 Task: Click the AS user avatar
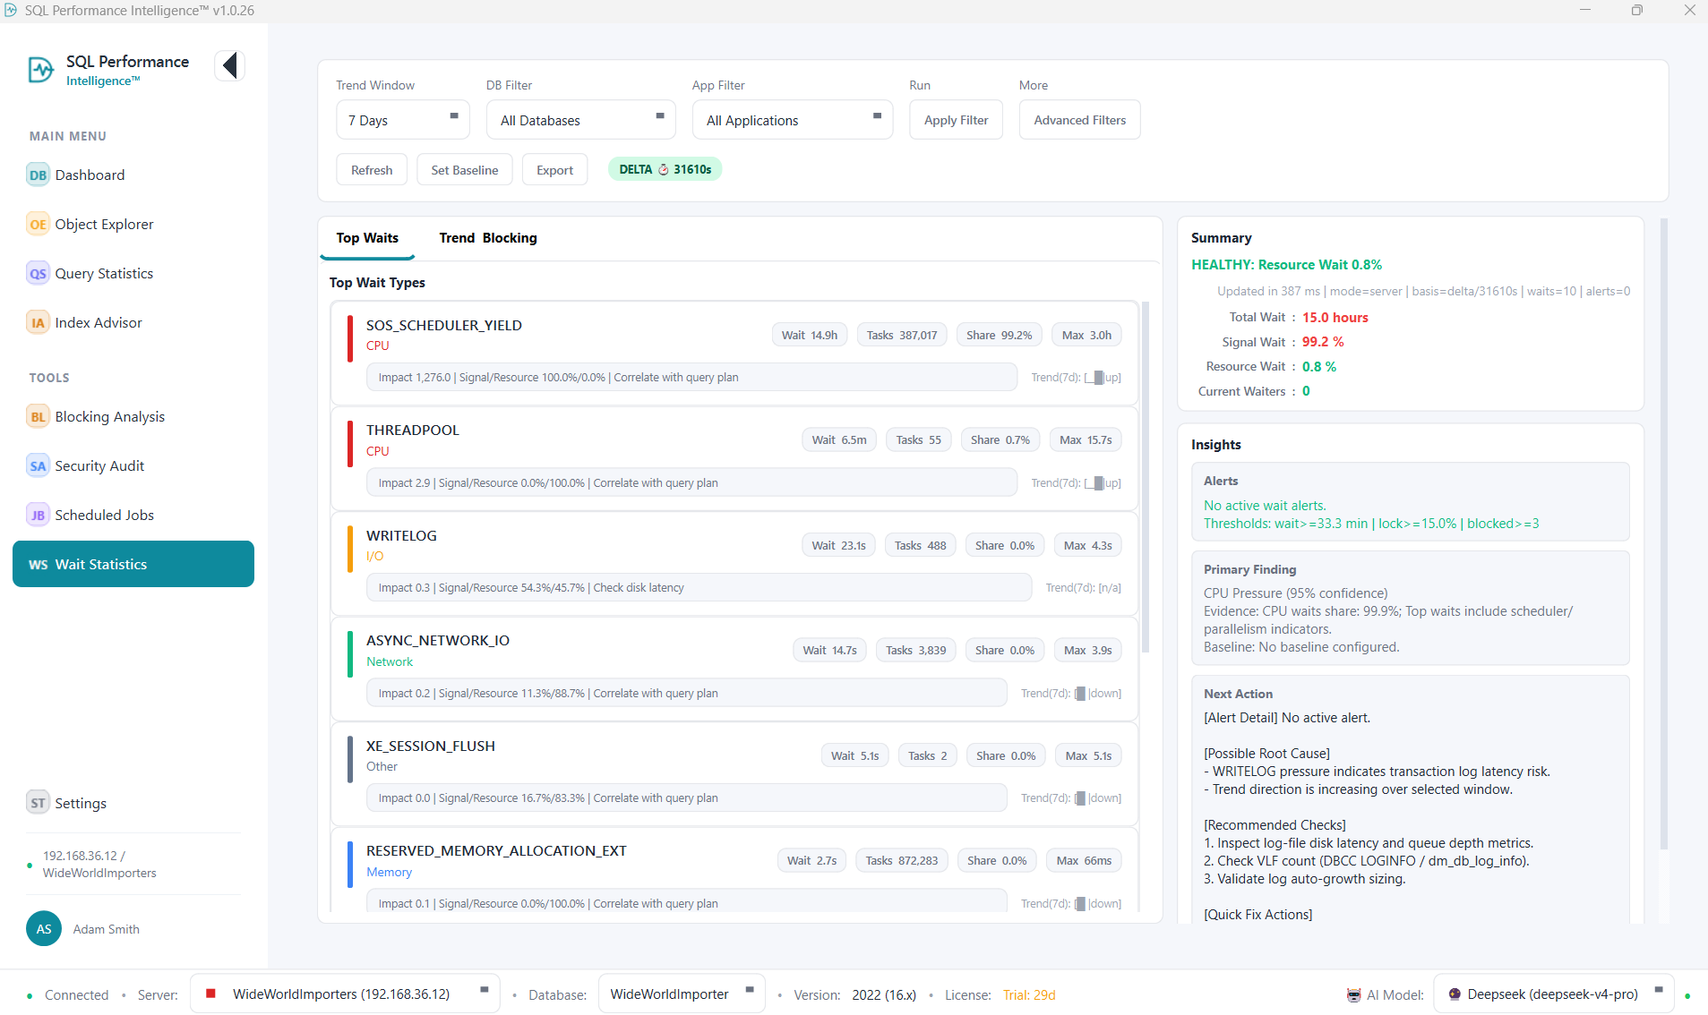click(44, 929)
